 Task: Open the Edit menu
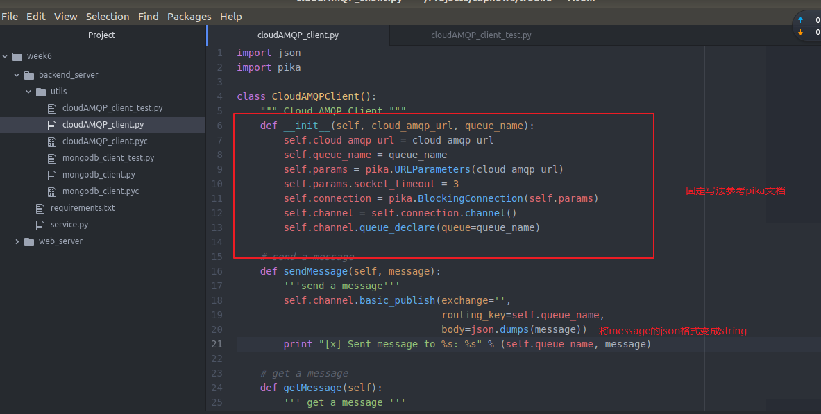tap(36, 17)
